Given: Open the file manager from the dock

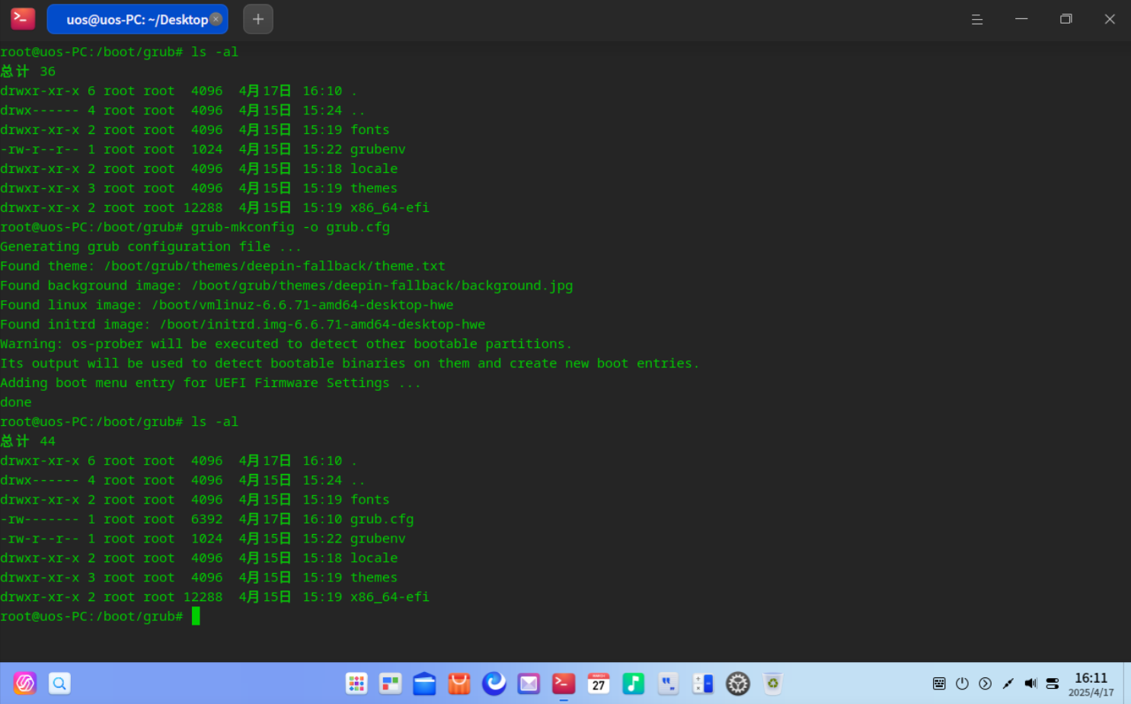Looking at the screenshot, I should click(424, 683).
